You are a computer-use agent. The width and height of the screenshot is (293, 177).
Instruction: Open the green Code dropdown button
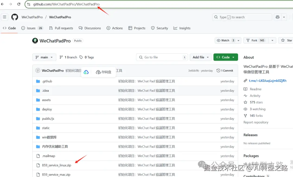pyautogui.click(x=225, y=57)
